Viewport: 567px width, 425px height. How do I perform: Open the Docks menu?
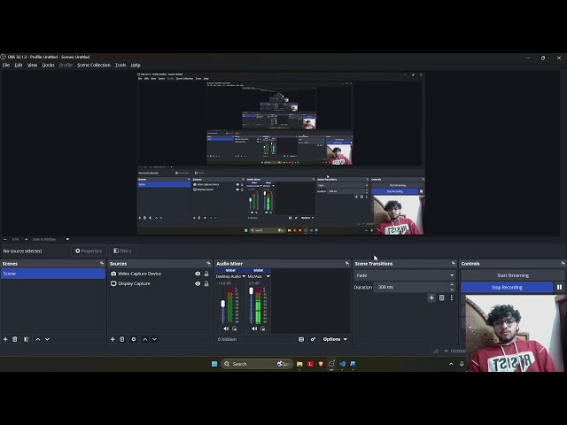pos(48,65)
